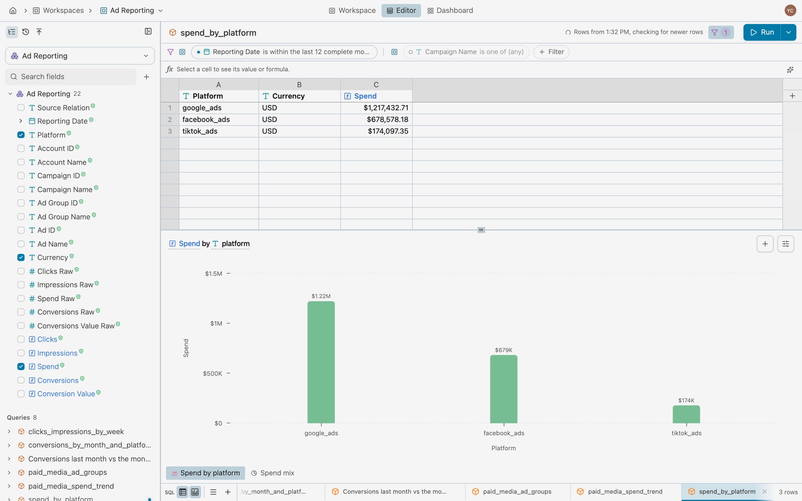
Task: Open the query tabs list menu icon
Action: (213, 492)
